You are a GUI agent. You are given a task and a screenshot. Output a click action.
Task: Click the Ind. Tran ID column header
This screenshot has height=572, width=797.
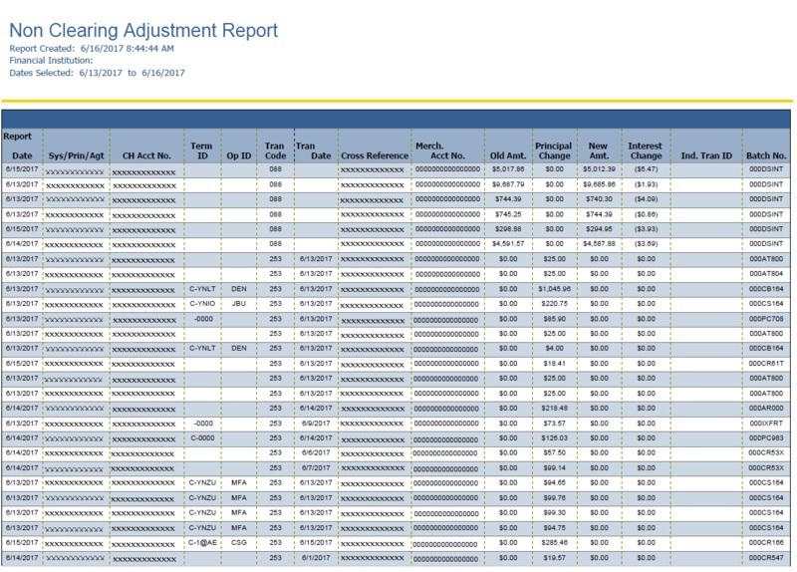pyautogui.click(x=706, y=156)
